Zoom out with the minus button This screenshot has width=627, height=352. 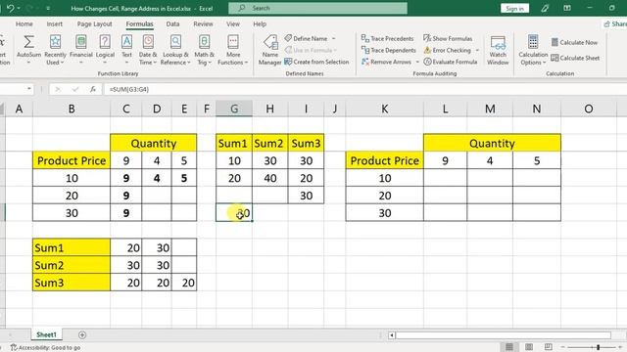tap(563, 347)
